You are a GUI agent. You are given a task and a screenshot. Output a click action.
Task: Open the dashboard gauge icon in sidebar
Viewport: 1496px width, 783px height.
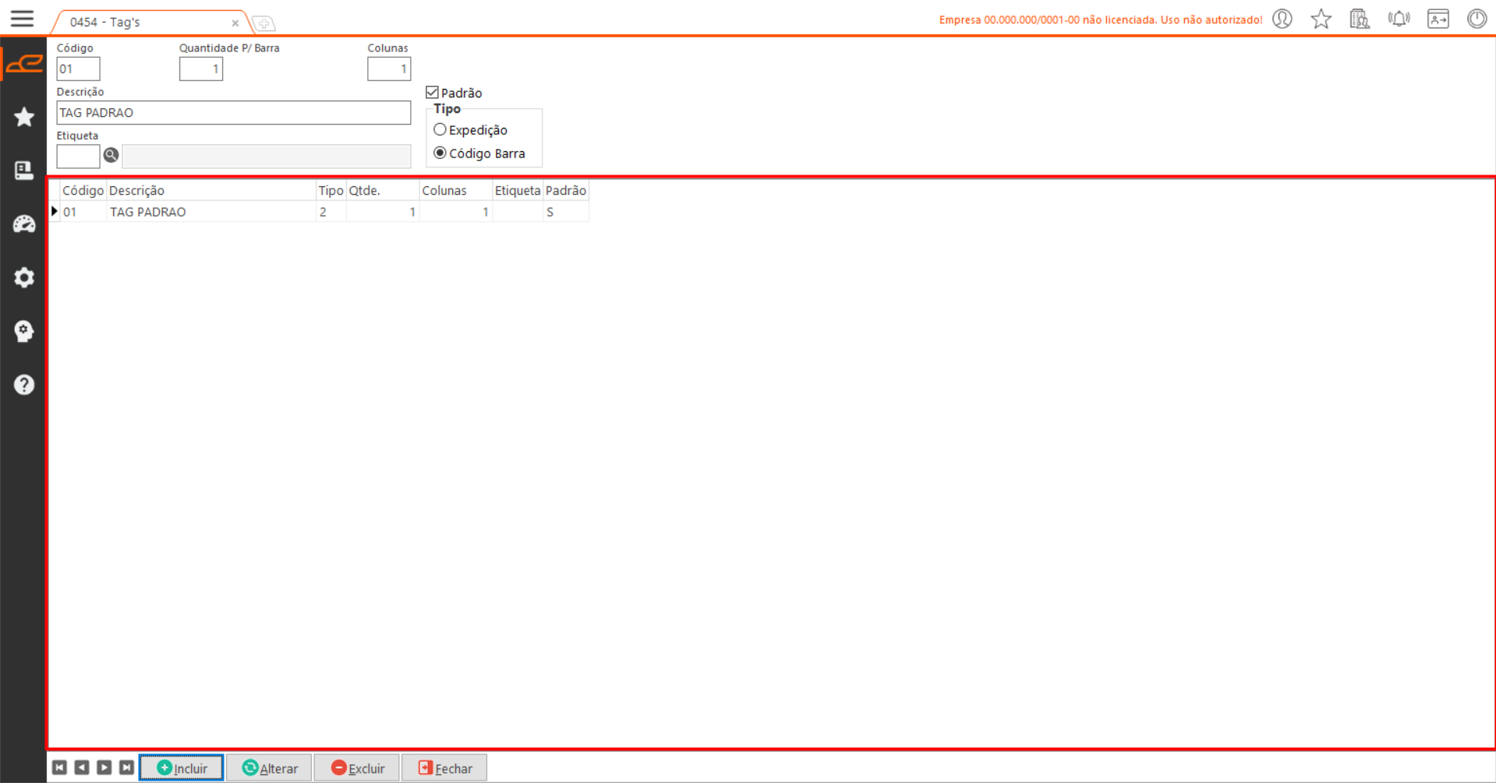pos(24,224)
